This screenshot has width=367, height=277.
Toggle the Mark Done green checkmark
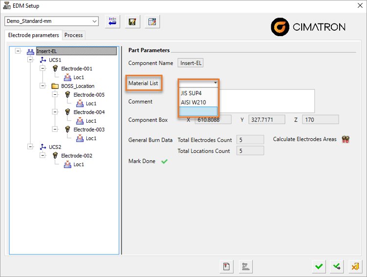(164, 161)
